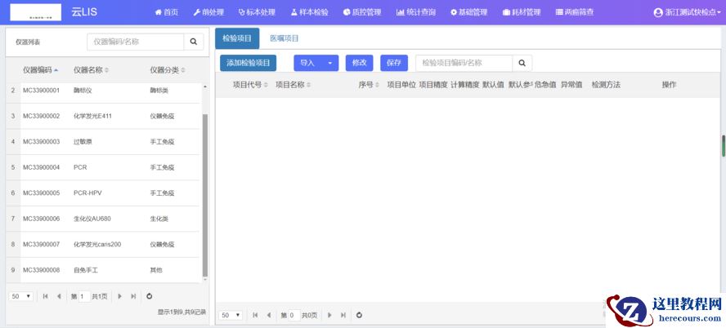Screen dimensions: 726x328
Task: Click the user account icon at top right
Action: pos(658,12)
